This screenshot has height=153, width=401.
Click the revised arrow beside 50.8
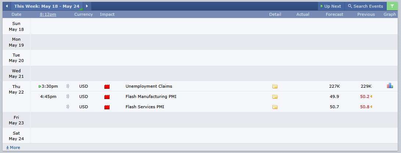(x=371, y=107)
